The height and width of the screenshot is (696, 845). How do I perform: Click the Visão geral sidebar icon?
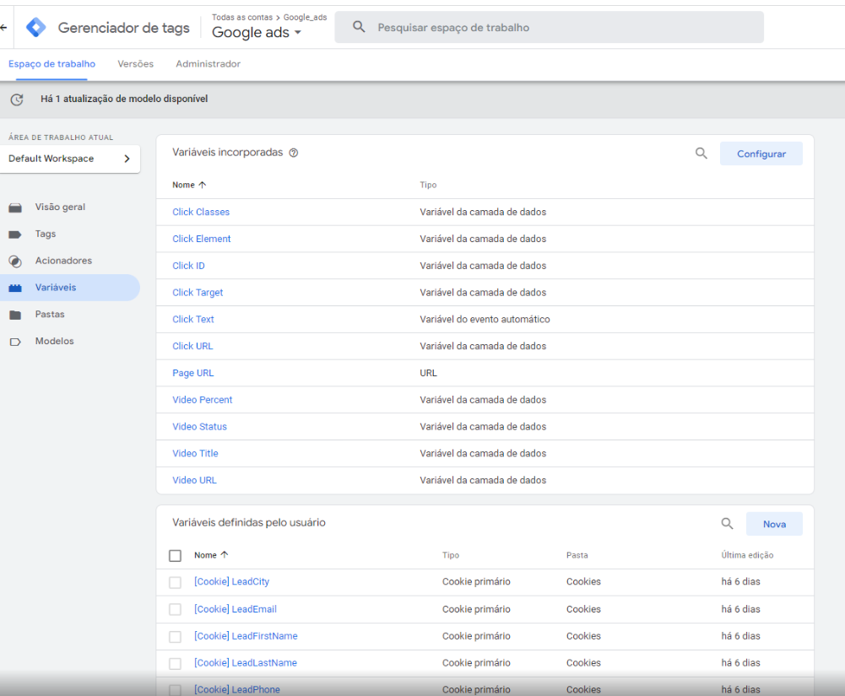tap(15, 208)
